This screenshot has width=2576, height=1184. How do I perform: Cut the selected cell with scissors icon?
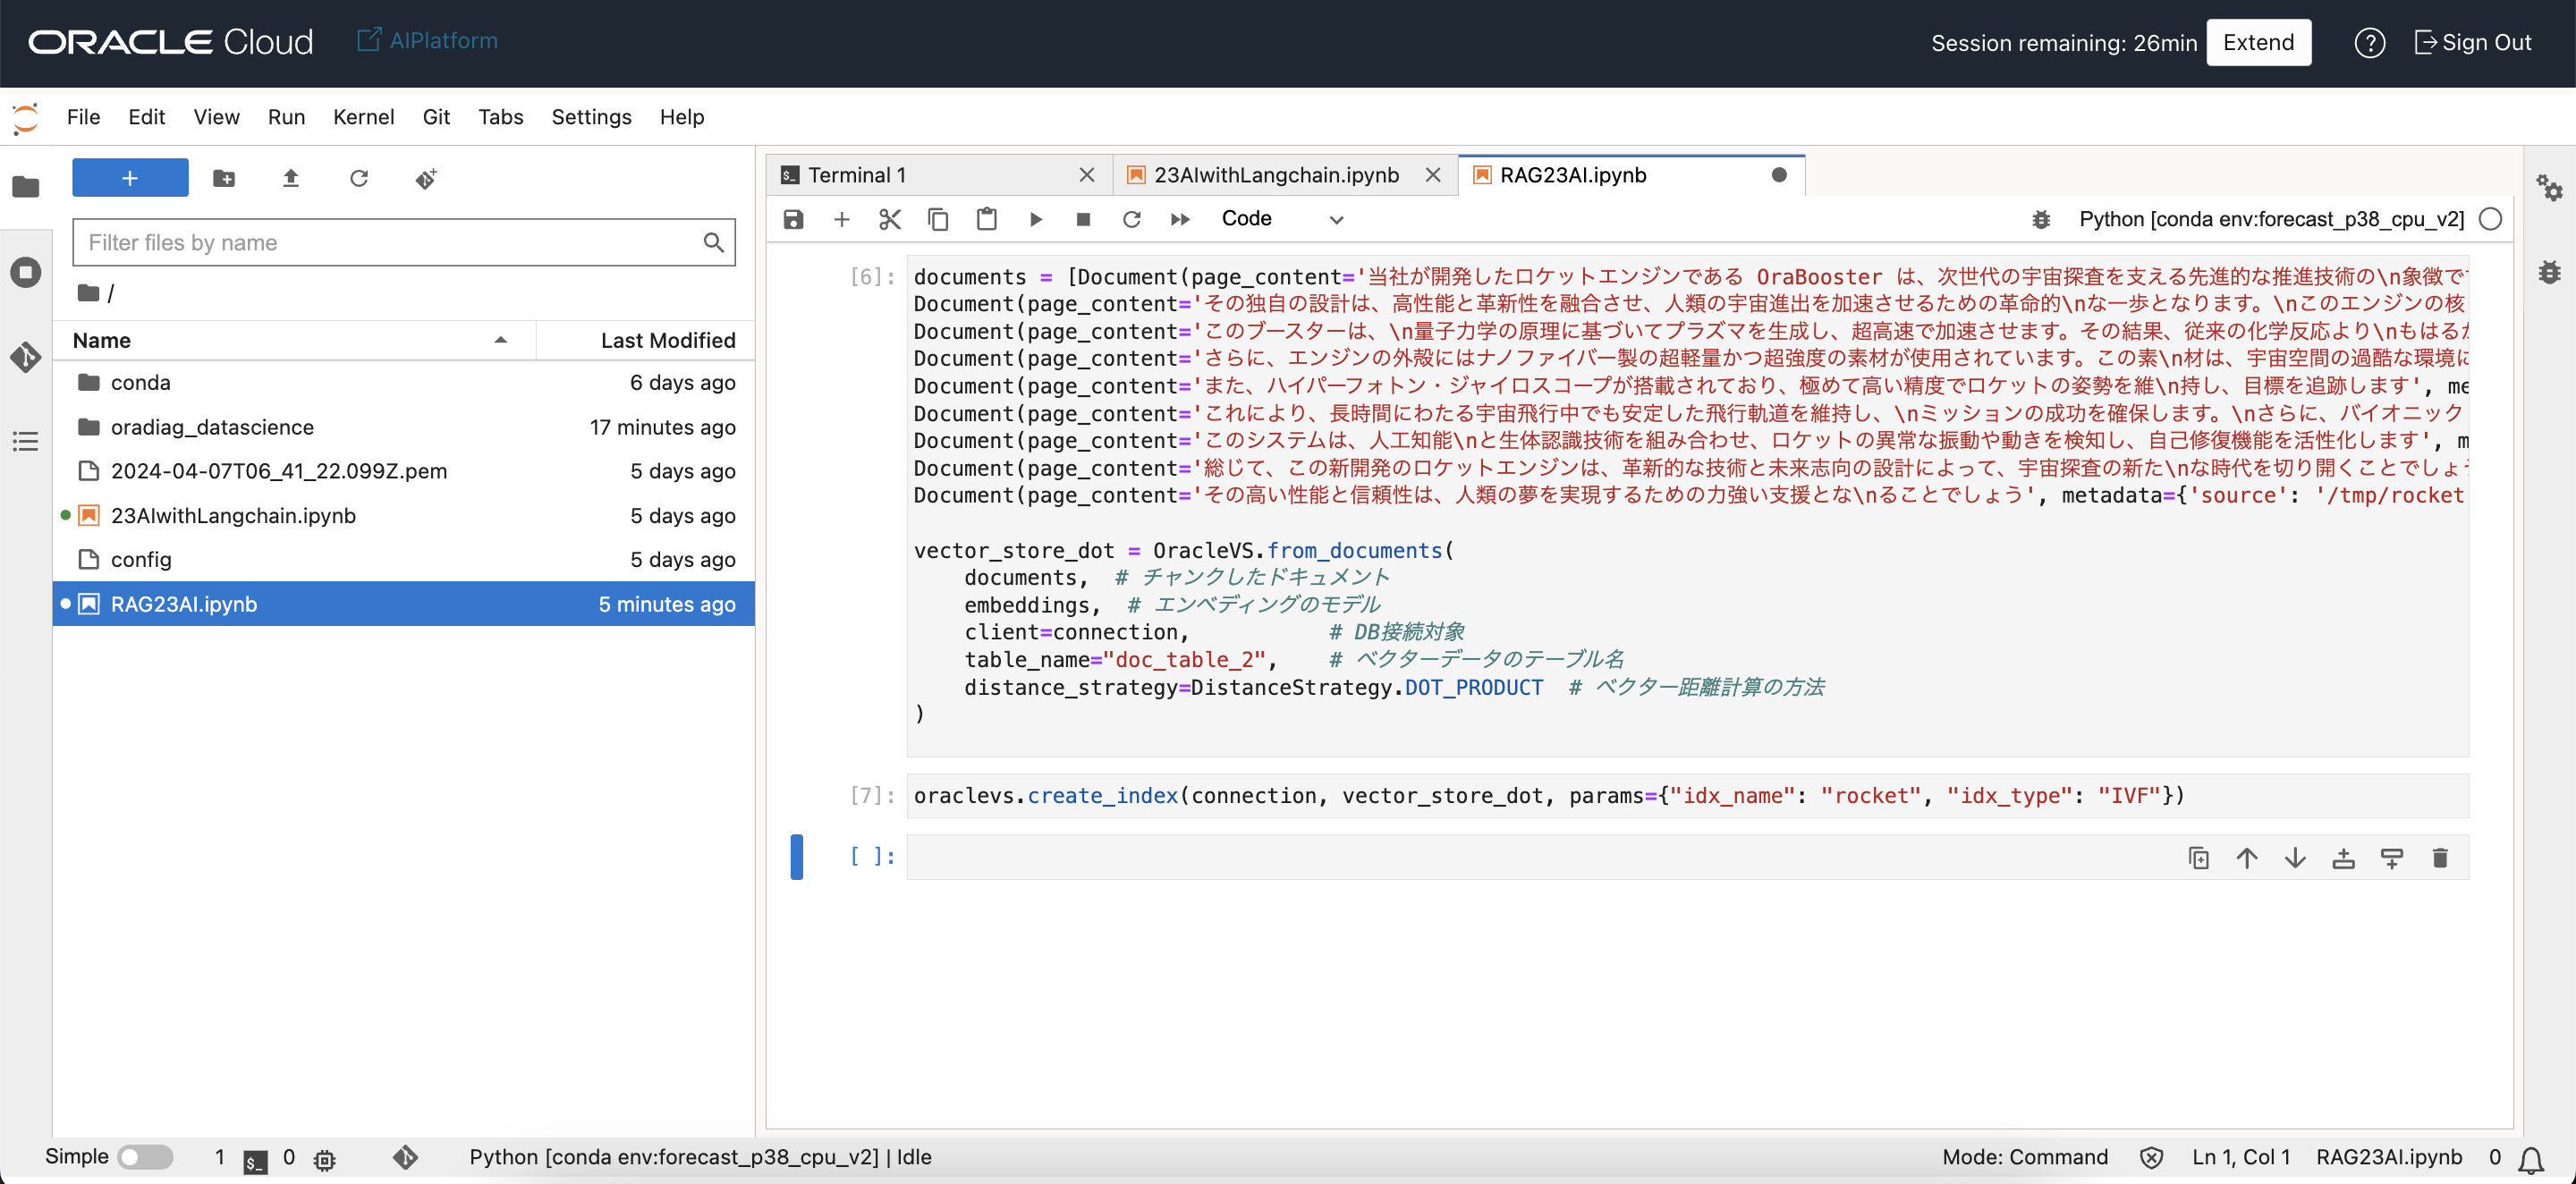(x=889, y=219)
